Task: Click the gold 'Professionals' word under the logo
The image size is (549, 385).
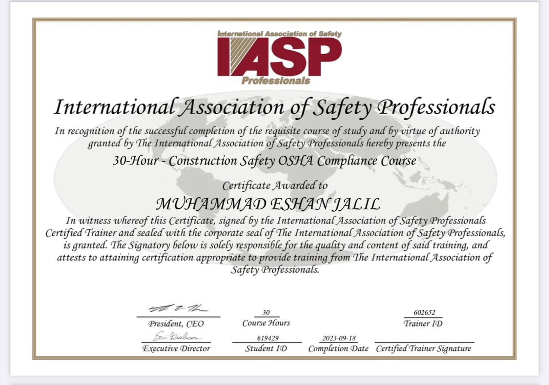Action: (x=276, y=80)
